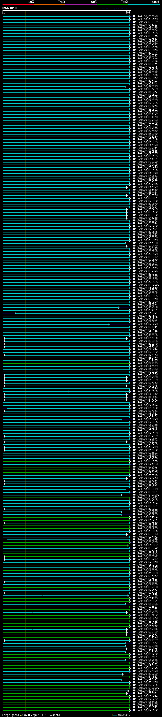Click the red 20% identity legend bar
The image size is (162, 717).
(18, 5)
